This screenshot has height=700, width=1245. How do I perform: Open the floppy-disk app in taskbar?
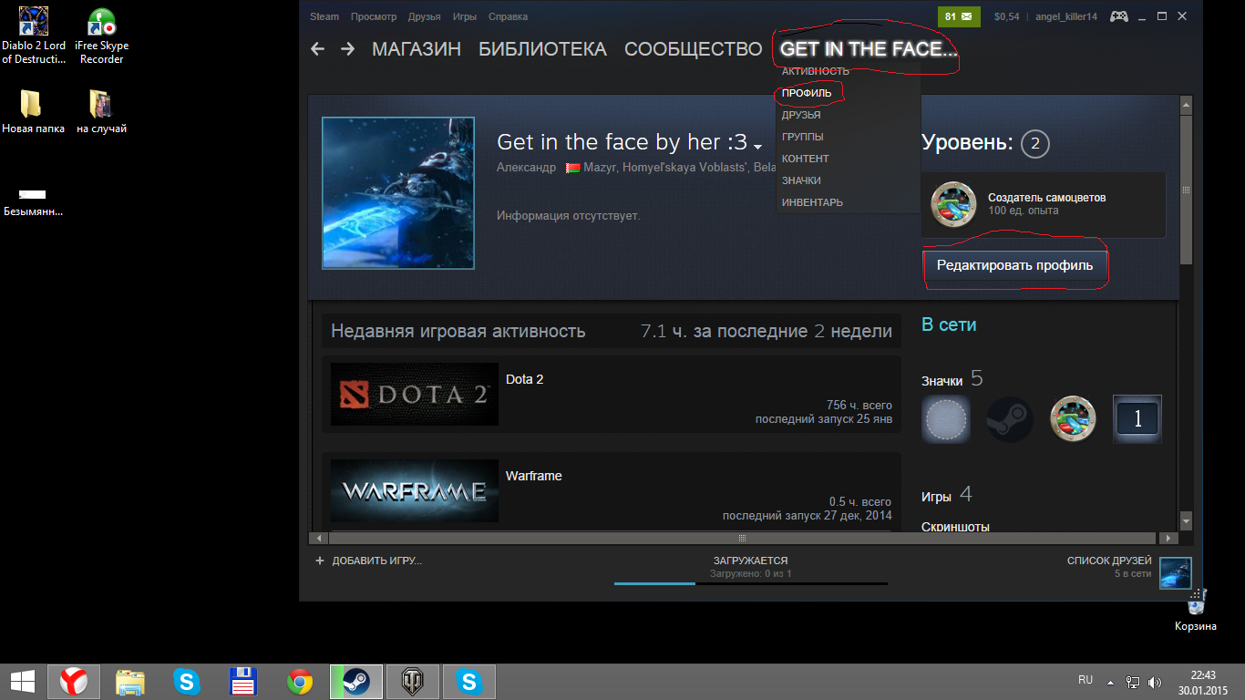(x=243, y=681)
